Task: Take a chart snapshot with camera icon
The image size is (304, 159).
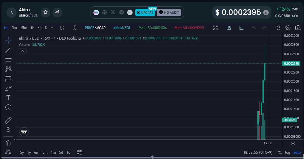Action: (x=298, y=28)
